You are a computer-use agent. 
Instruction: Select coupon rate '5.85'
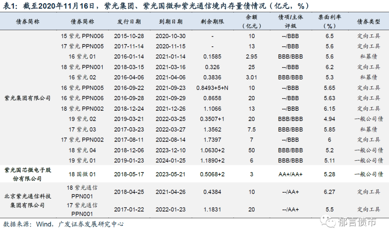(x=330, y=129)
